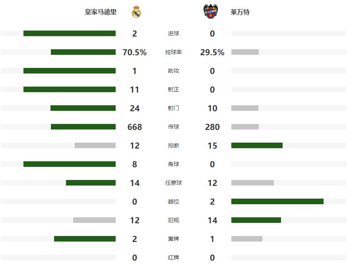Viewport: 351px width, 263px height.
Task: Click Levante's gray 黄牌 bar
Action: click(246, 239)
